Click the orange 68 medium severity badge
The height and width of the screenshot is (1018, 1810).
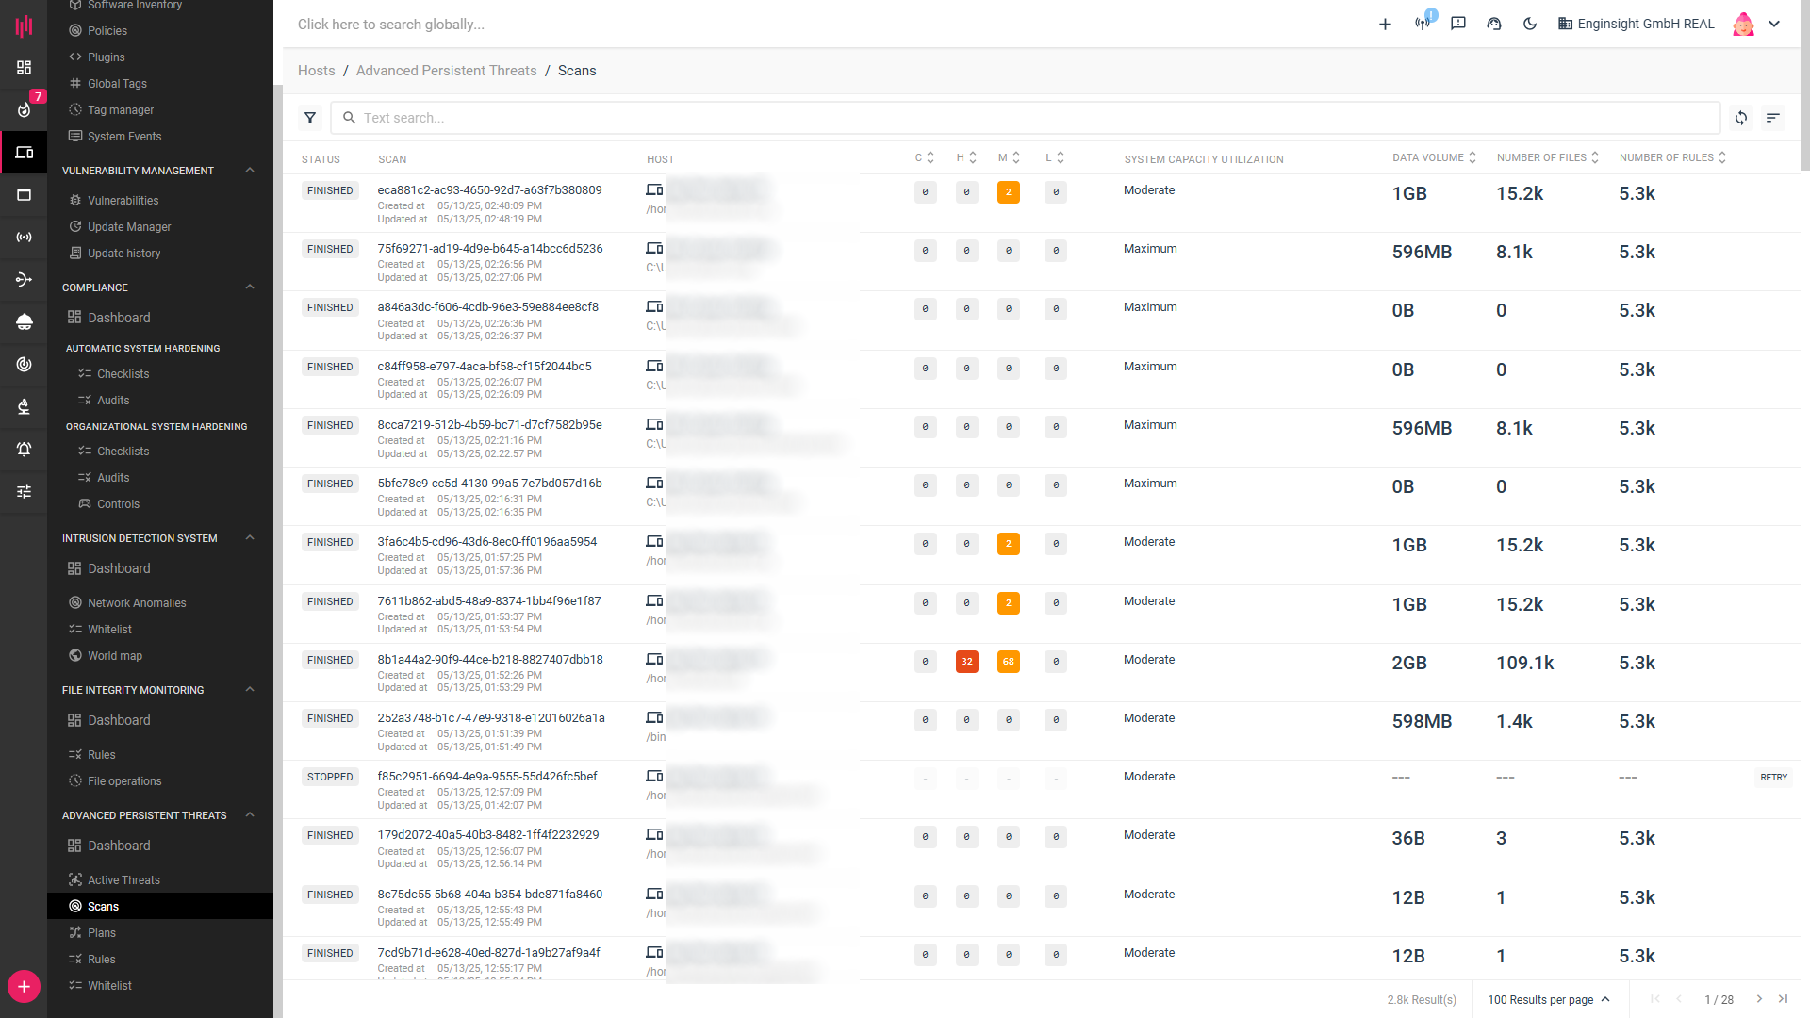coord(1008,662)
